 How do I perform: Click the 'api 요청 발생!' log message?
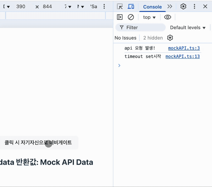140,48
